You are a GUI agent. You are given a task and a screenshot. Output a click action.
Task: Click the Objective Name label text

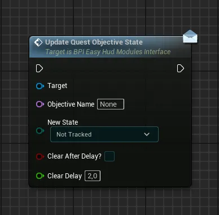click(71, 104)
